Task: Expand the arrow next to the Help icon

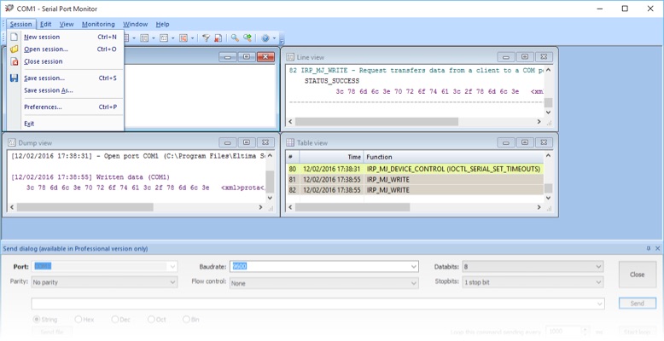Action: (x=274, y=38)
